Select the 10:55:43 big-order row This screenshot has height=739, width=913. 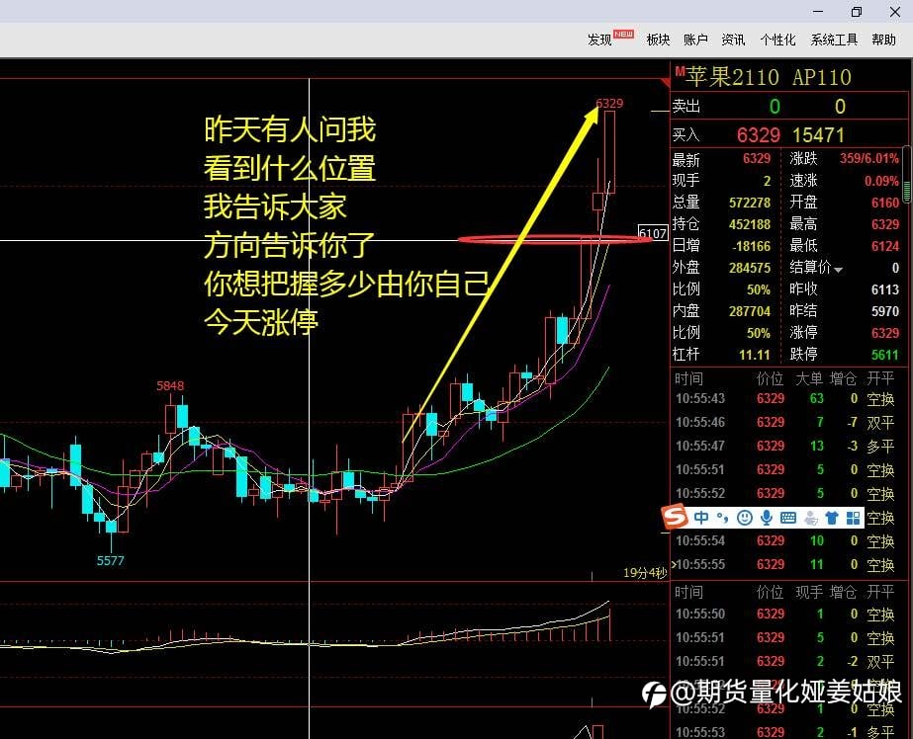[x=784, y=399]
